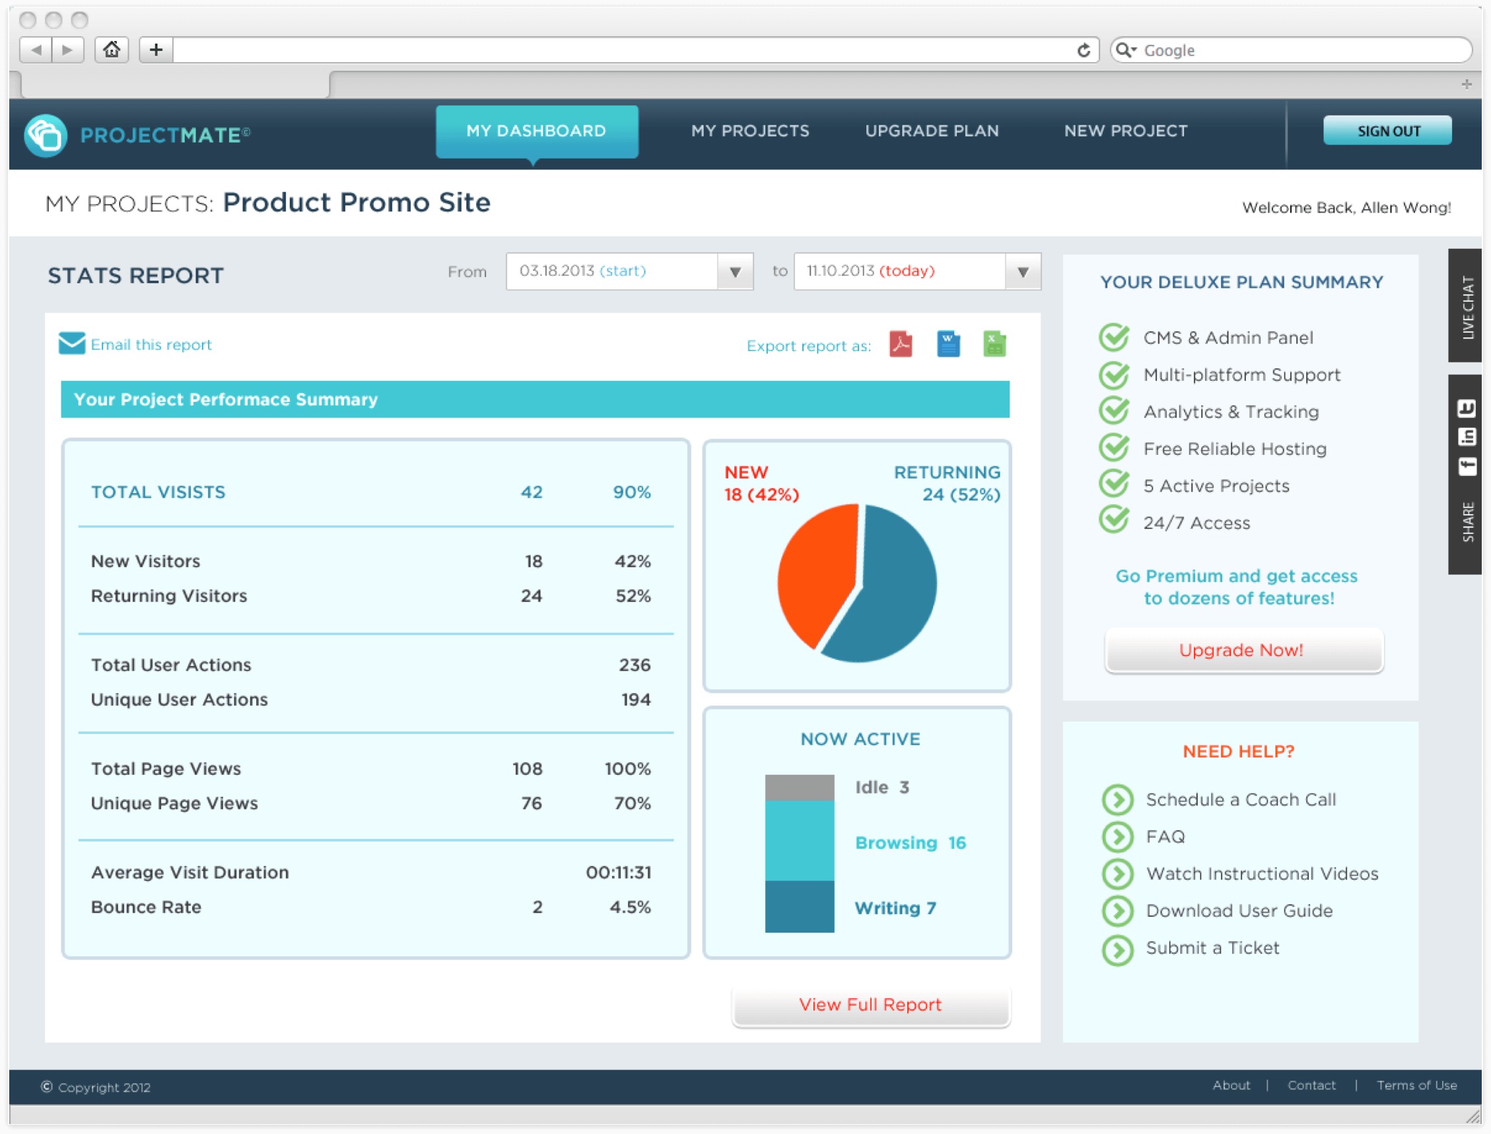The height and width of the screenshot is (1134, 1491).
Task: Click the Browsing segment of active bar
Action: click(x=800, y=840)
